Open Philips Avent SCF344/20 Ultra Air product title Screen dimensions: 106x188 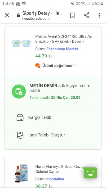tap(64, 39)
